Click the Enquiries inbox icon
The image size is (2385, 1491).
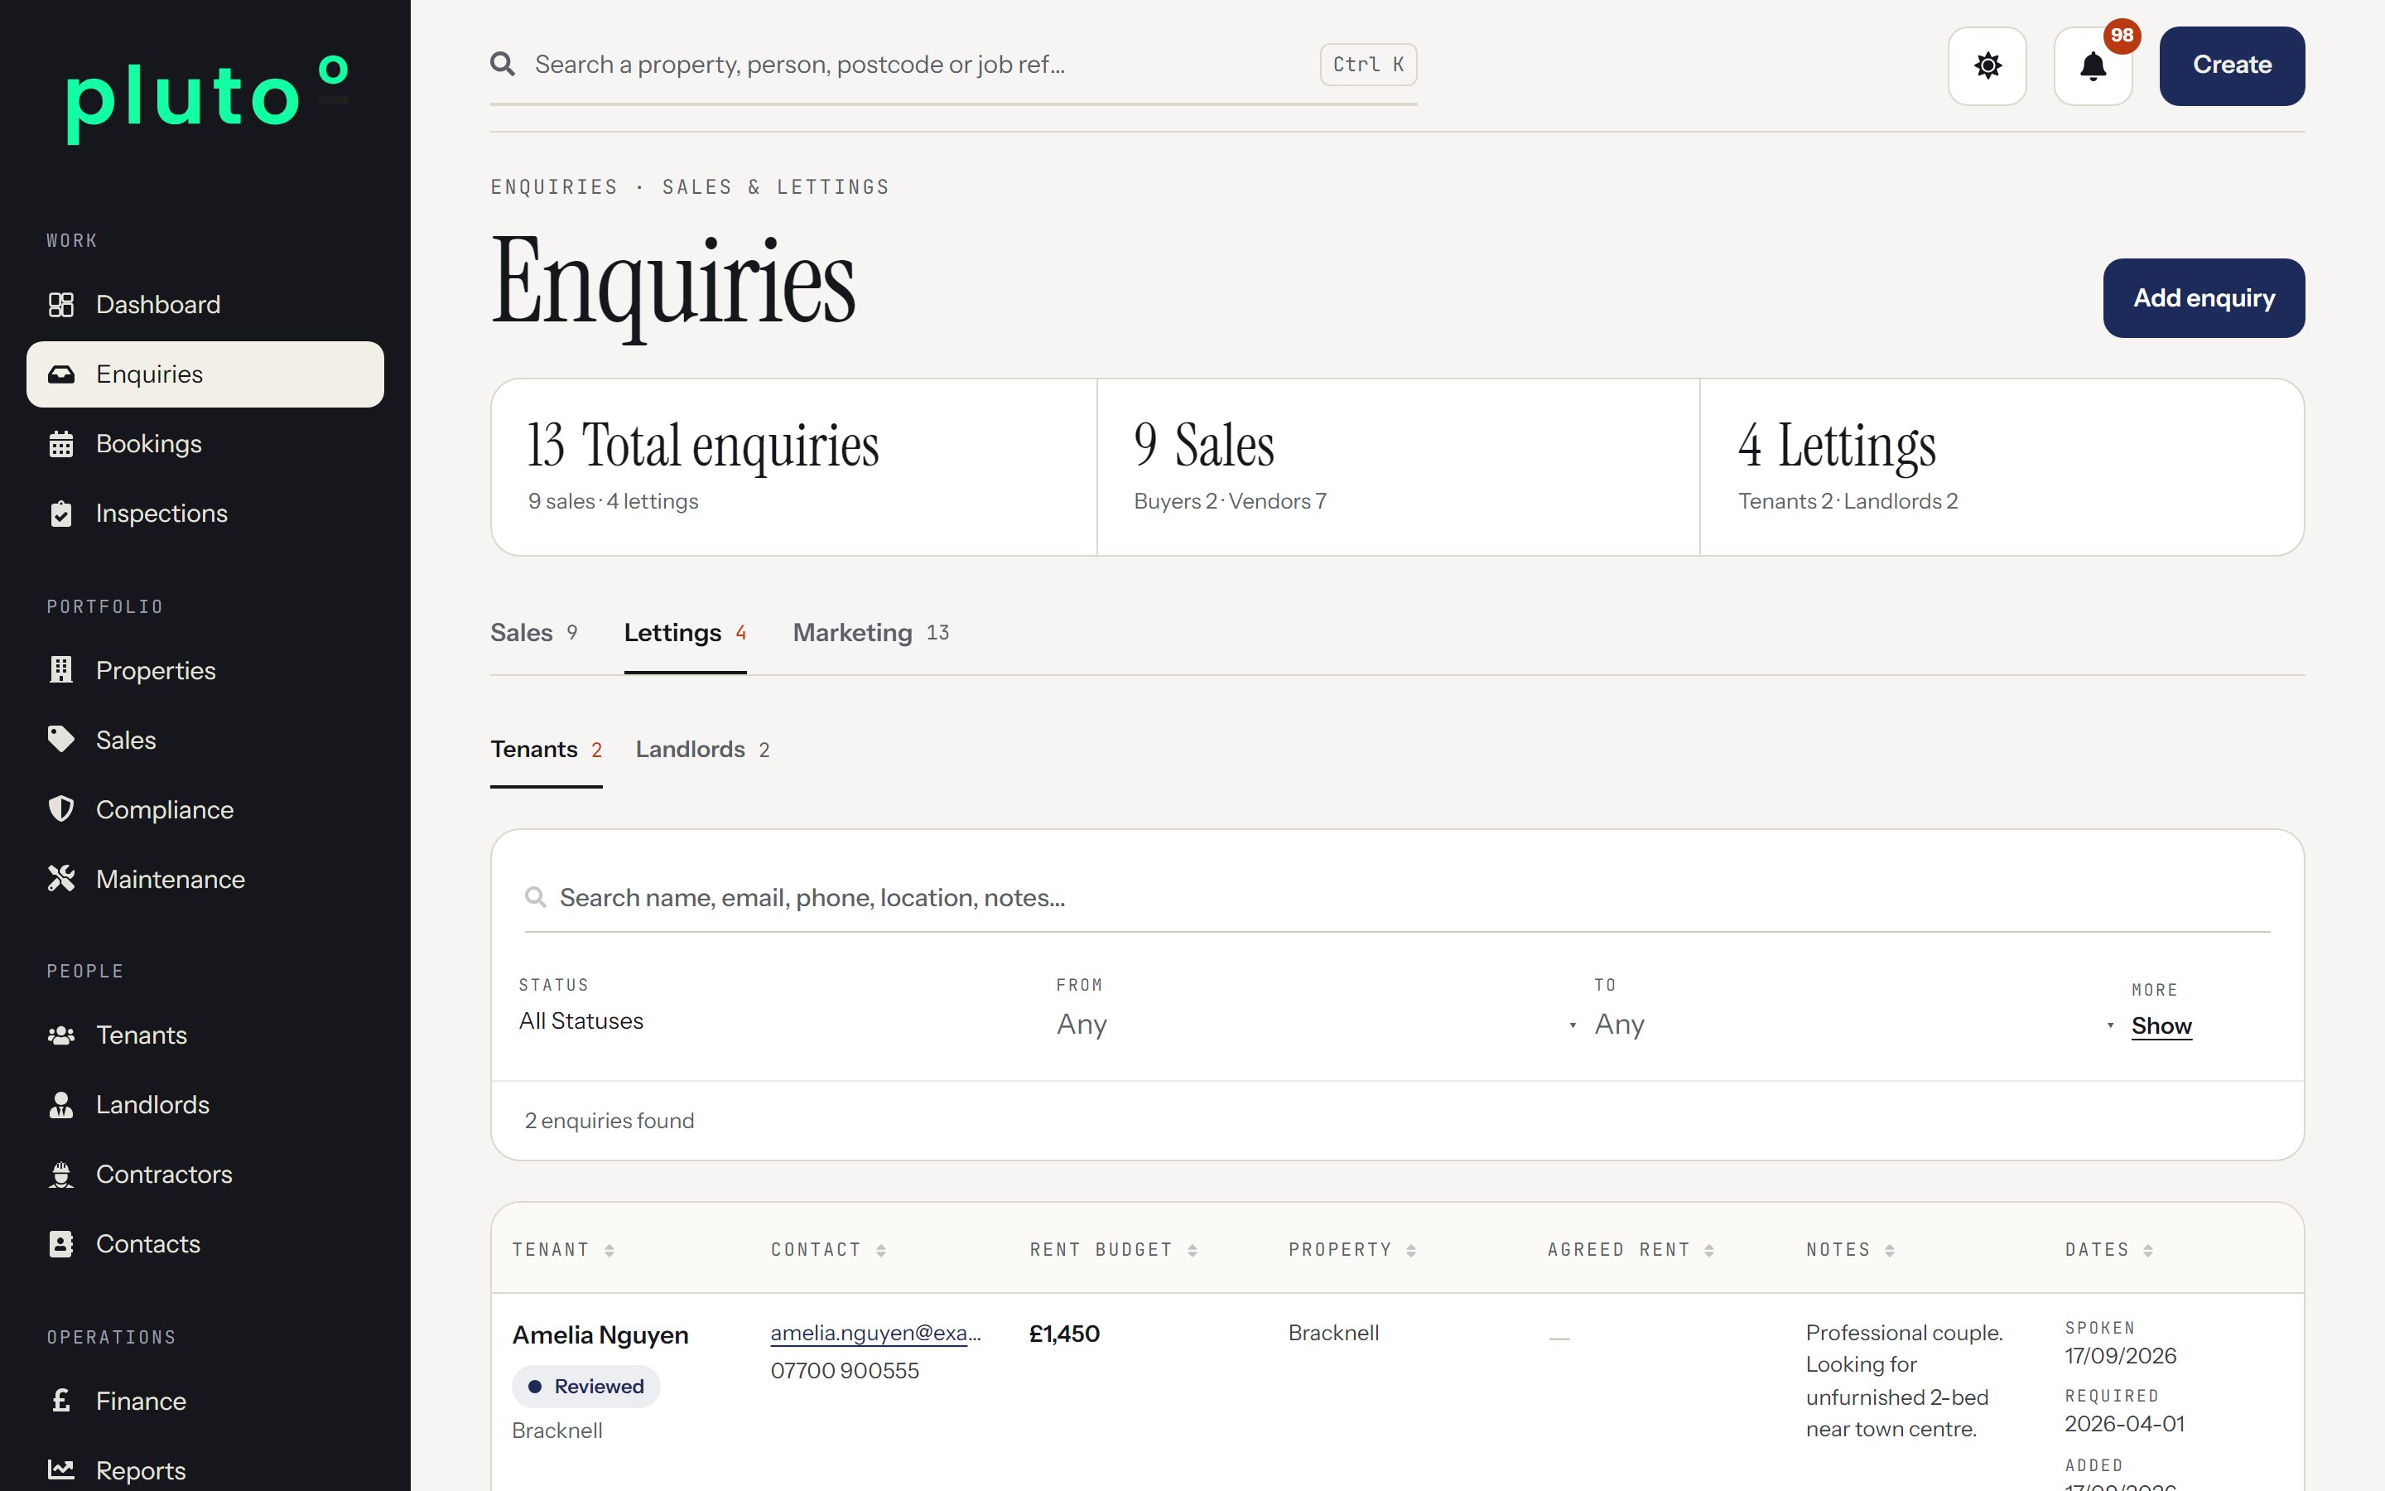click(x=61, y=374)
